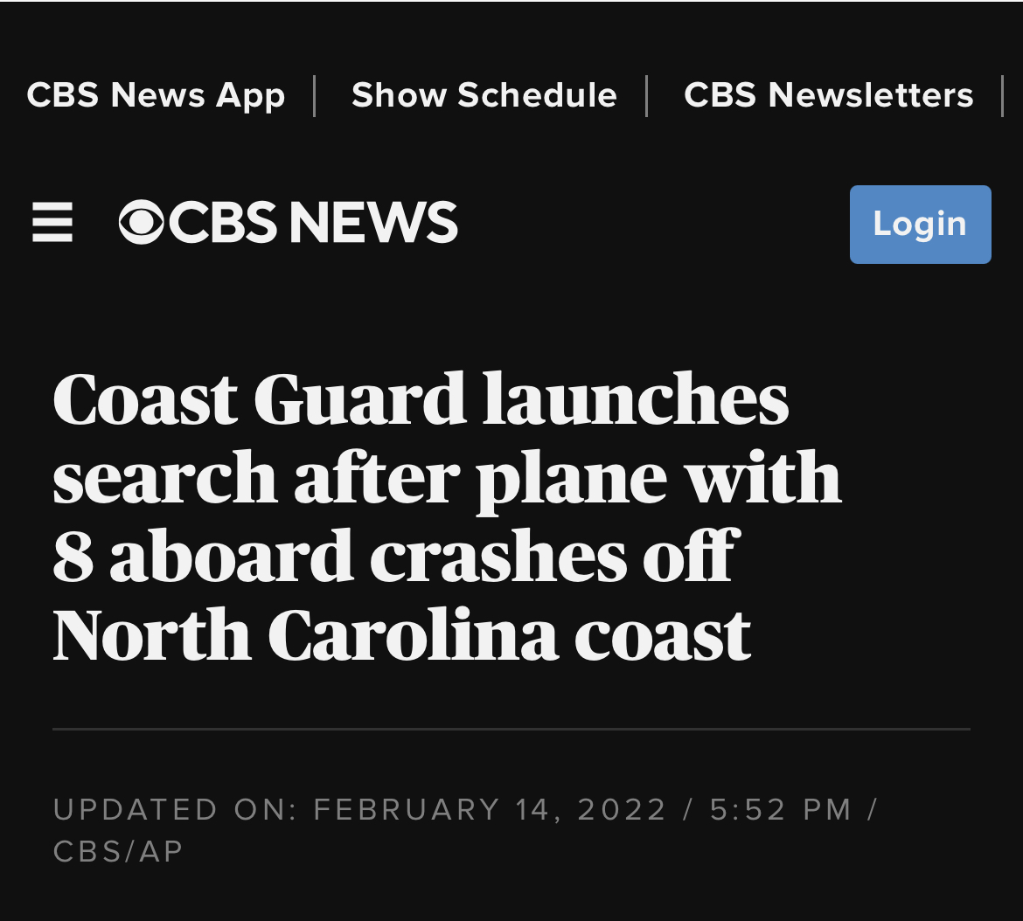Click the separator right of CBS Newsletters
Screen dimensions: 1023x921
click(x=1003, y=95)
